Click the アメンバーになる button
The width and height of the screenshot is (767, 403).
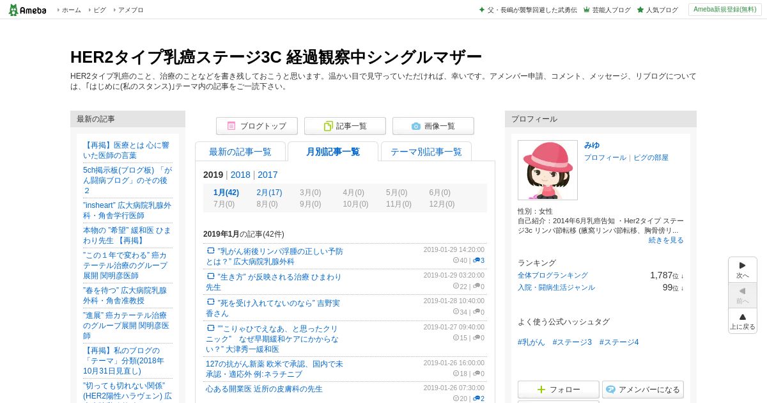click(x=643, y=390)
